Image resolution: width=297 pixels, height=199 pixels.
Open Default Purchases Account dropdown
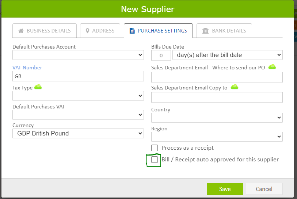click(78, 55)
